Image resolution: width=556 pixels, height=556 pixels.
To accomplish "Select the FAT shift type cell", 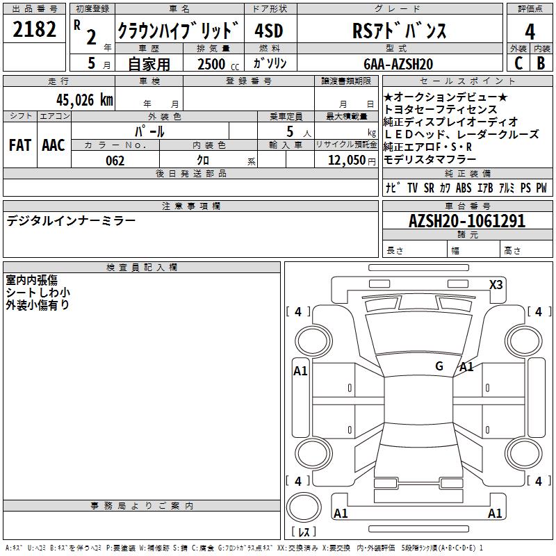I will [x=19, y=145].
